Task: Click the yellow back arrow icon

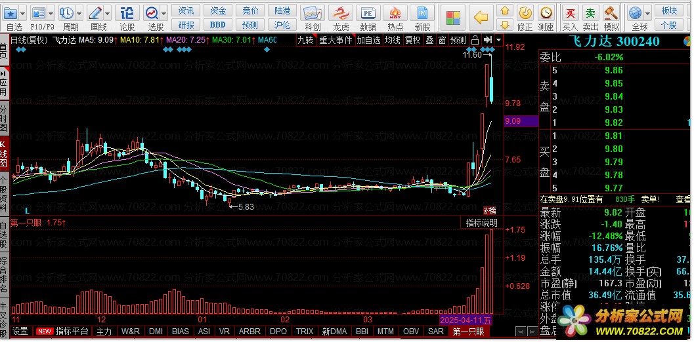Action: 481,18
